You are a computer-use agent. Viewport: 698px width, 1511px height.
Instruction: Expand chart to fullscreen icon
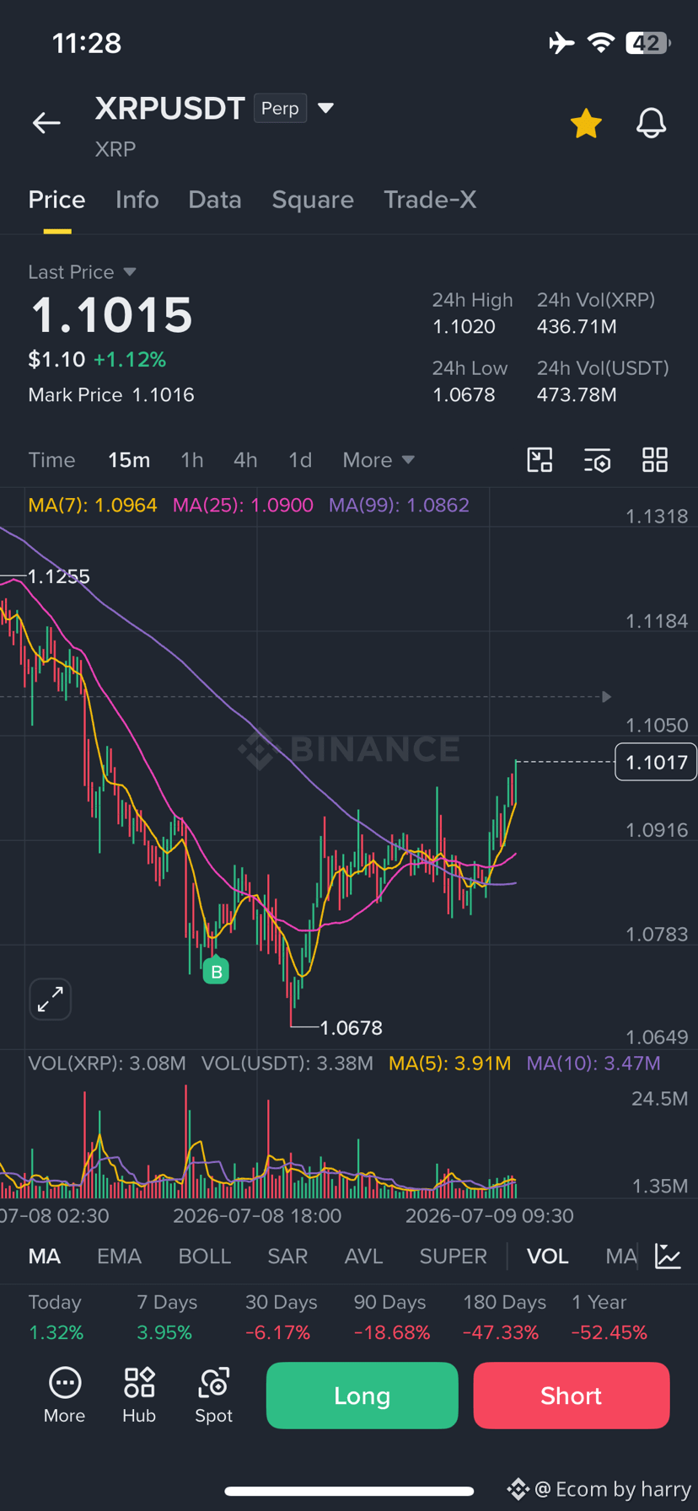coord(51,999)
